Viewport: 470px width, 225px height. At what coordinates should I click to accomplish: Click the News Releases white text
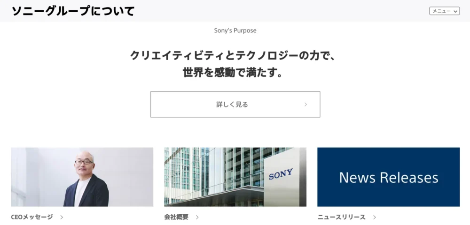click(389, 178)
